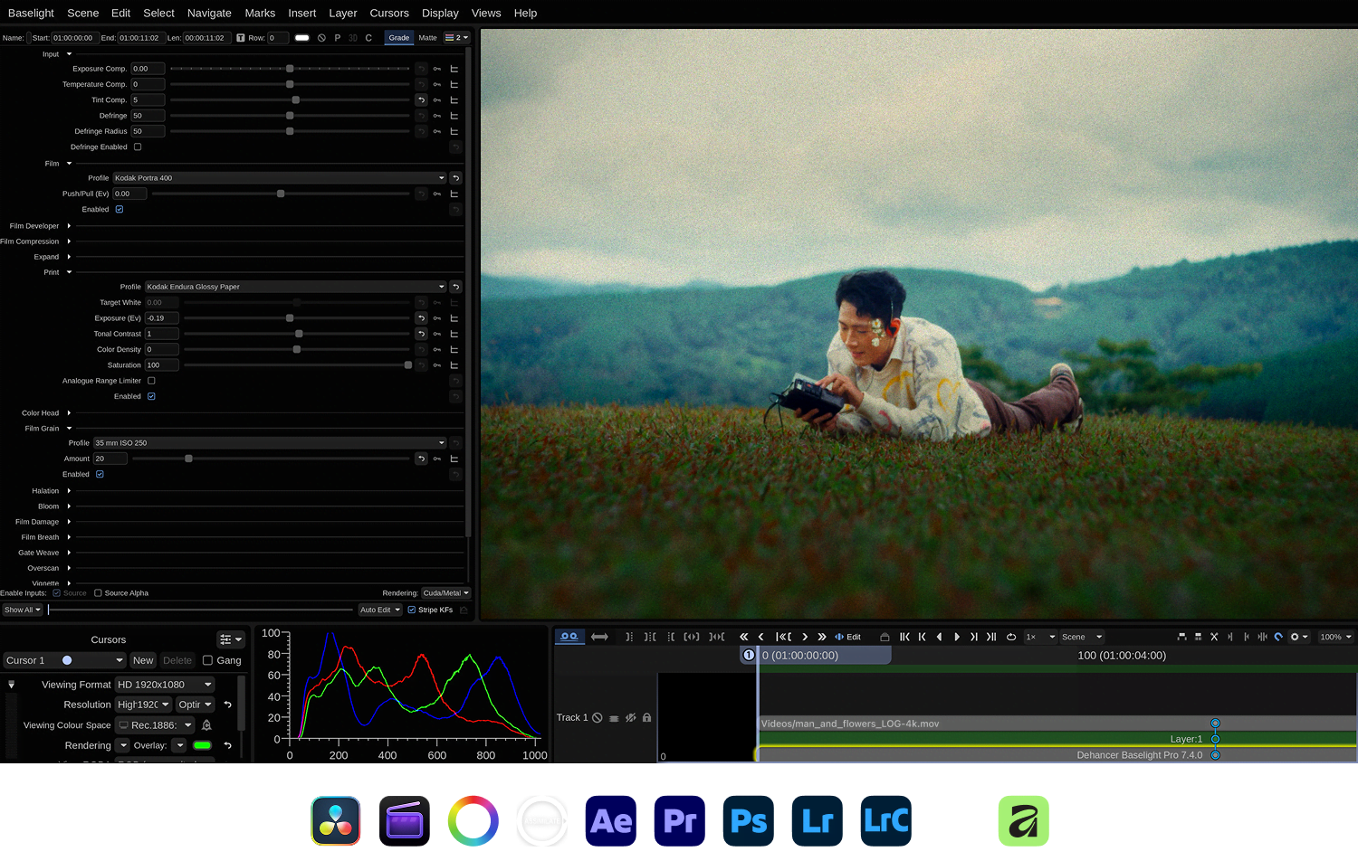This screenshot has width=1358, height=861.
Task: Click the Exposure Comp. slider handle
Action: (x=290, y=69)
